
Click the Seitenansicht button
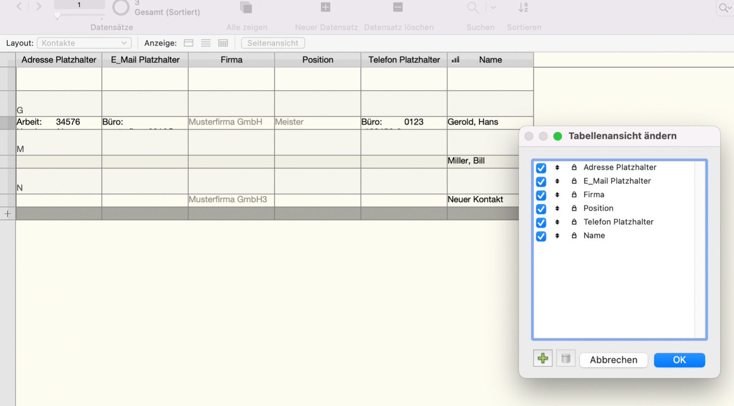[x=273, y=43]
